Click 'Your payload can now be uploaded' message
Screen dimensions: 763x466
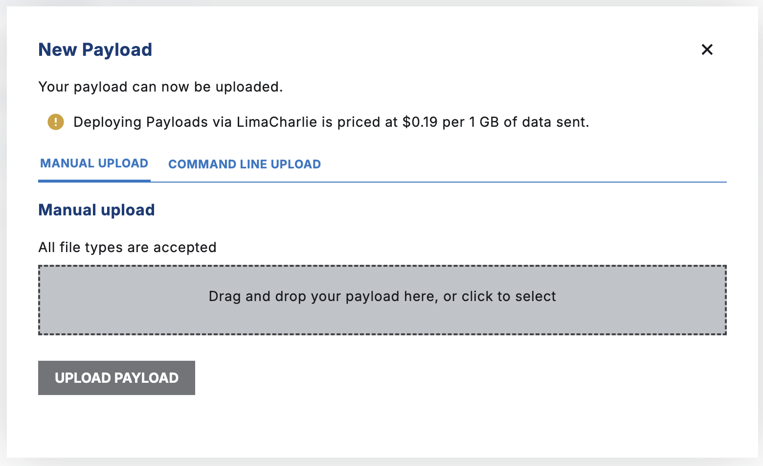160,87
